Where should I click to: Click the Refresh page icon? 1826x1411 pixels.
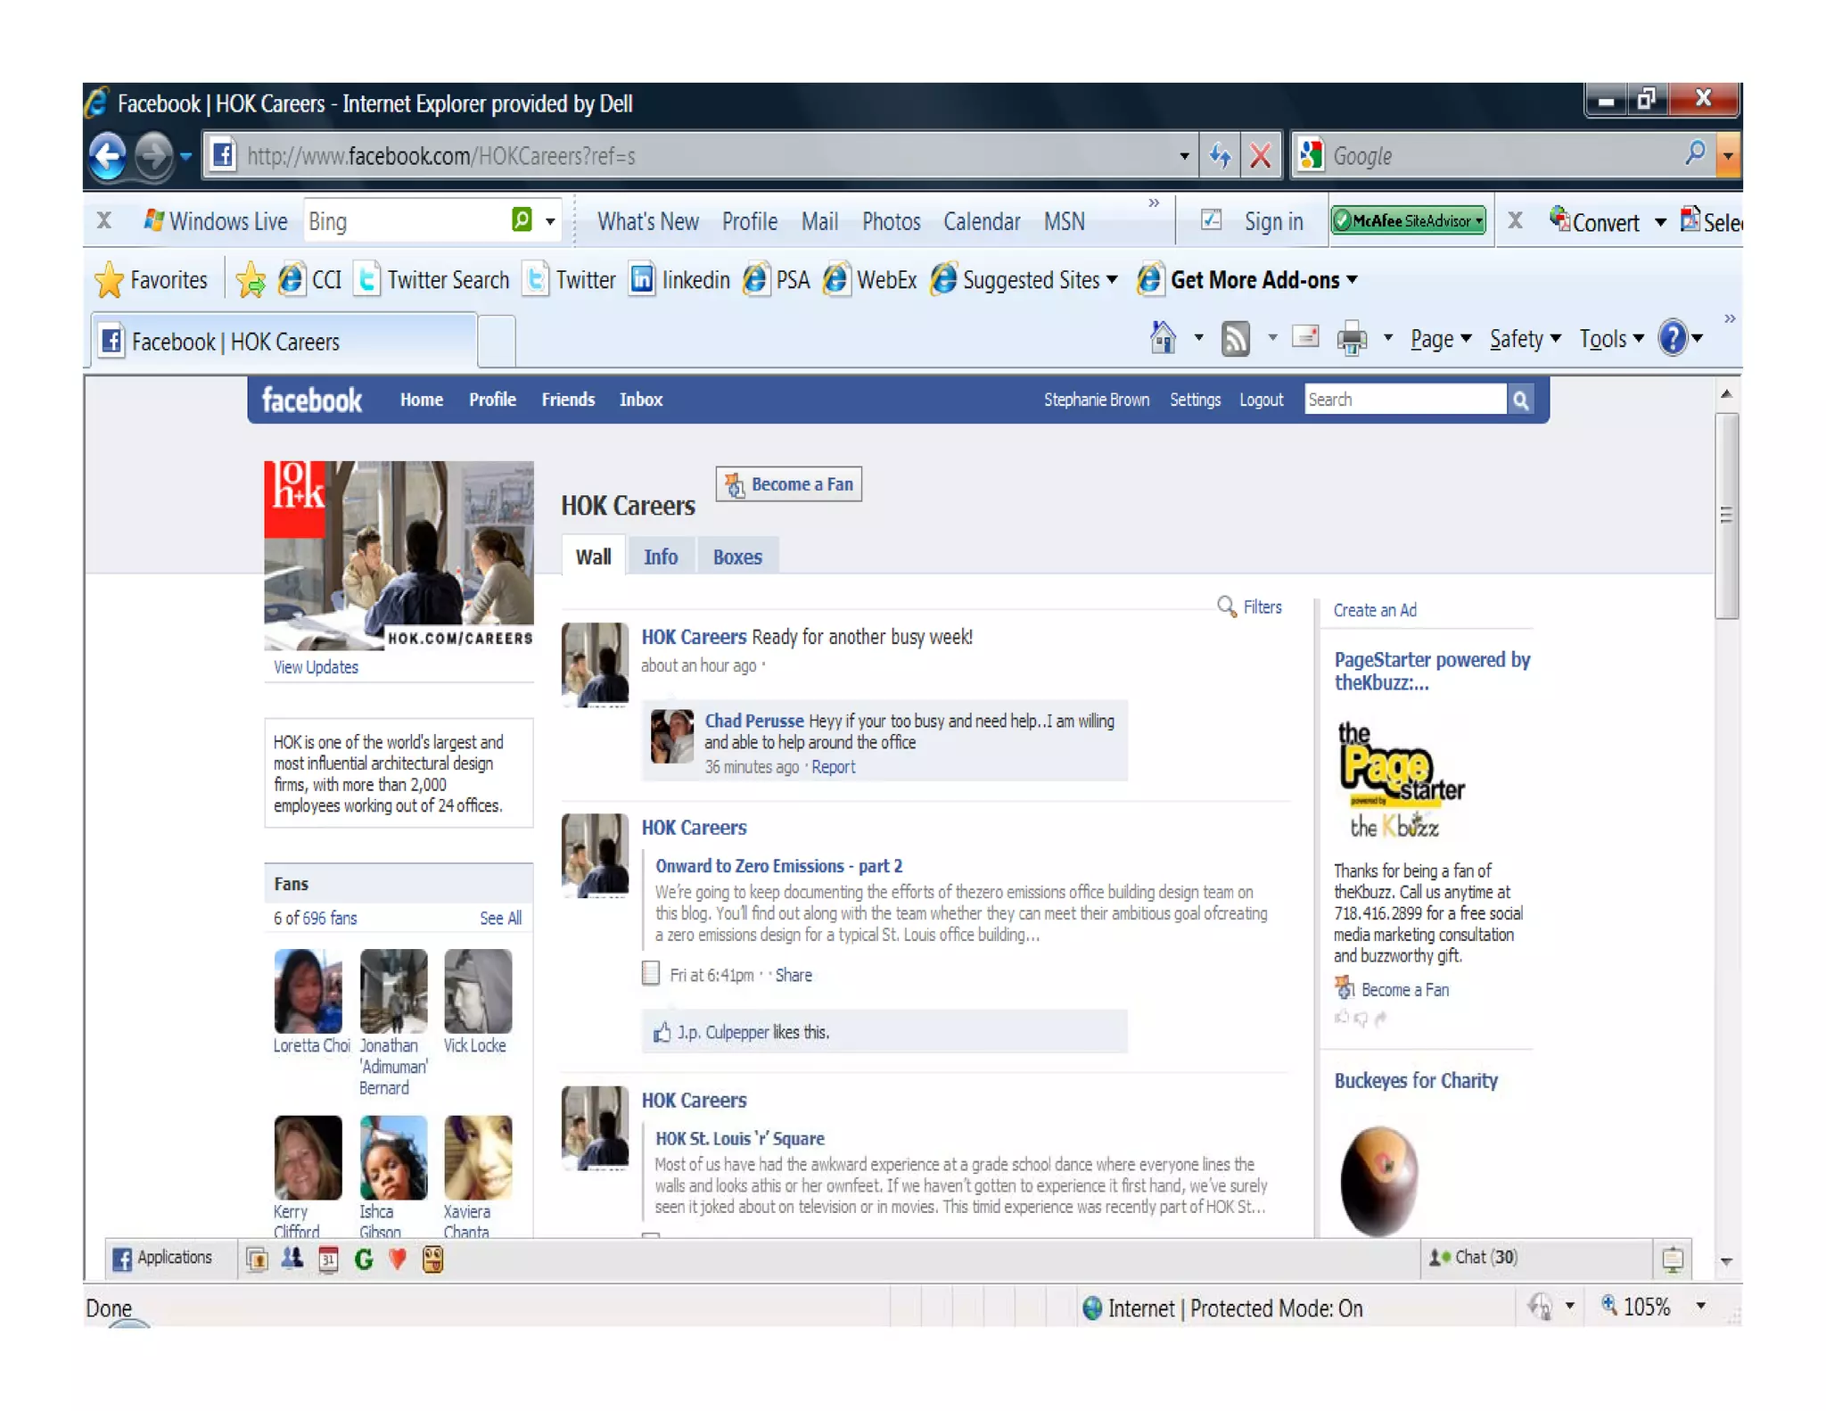(x=1220, y=156)
